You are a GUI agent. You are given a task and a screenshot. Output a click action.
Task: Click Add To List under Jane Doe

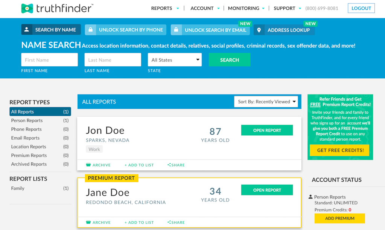139,222
